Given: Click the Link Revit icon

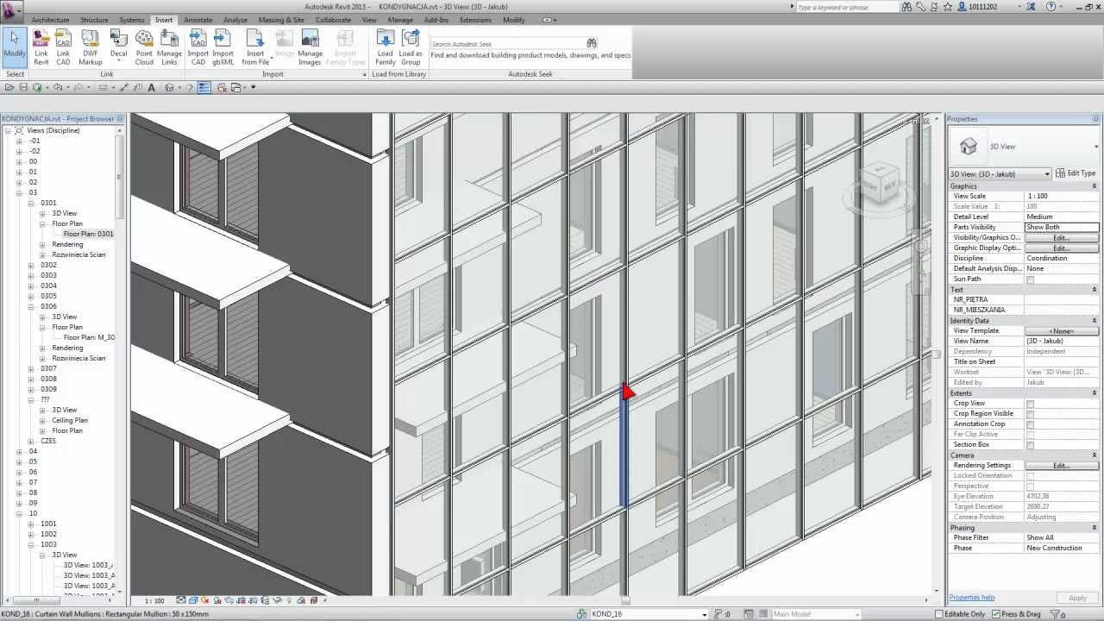Looking at the screenshot, I should coord(41,47).
